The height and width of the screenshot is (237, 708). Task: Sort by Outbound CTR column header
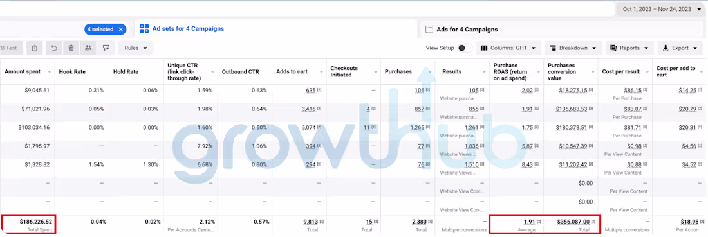[240, 72]
